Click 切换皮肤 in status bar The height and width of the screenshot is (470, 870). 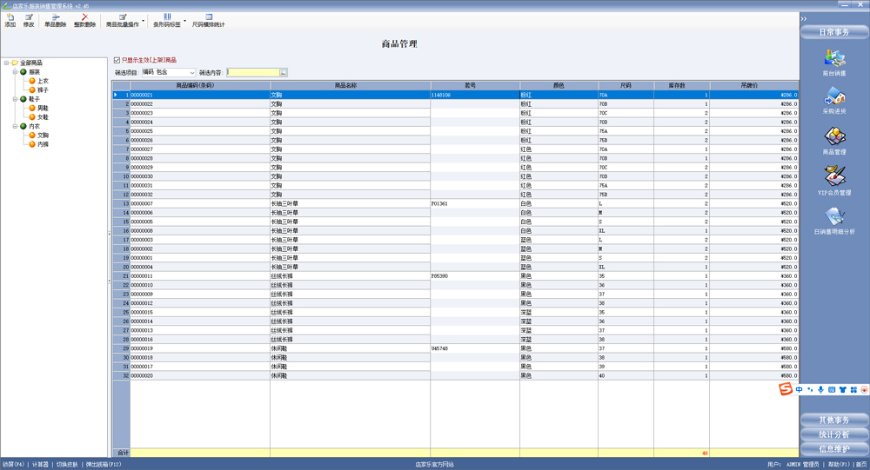click(67, 465)
